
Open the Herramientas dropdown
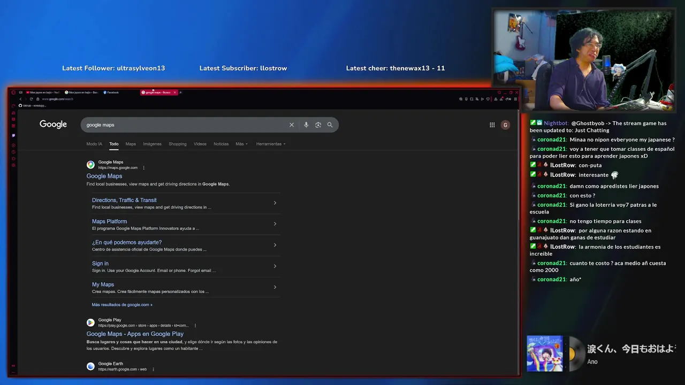[x=271, y=144]
